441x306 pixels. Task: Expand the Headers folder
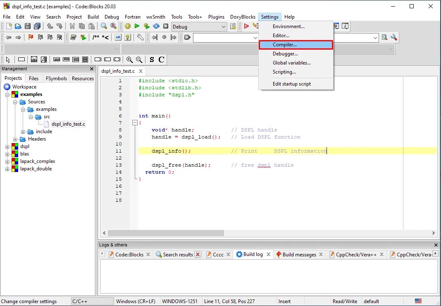click(15, 139)
